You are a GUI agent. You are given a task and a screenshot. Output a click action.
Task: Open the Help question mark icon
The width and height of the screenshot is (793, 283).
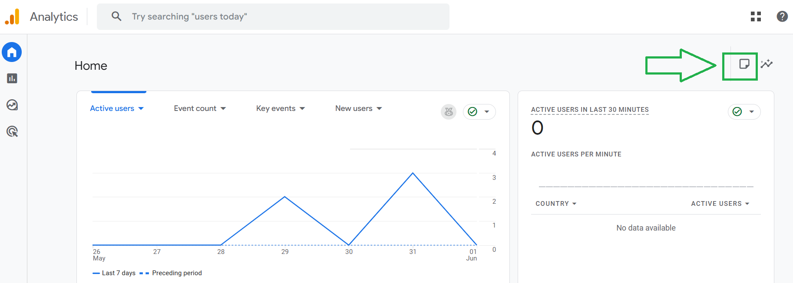[x=782, y=16]
